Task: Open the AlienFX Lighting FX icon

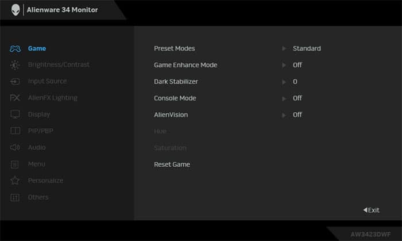Action: pos(16,98)
